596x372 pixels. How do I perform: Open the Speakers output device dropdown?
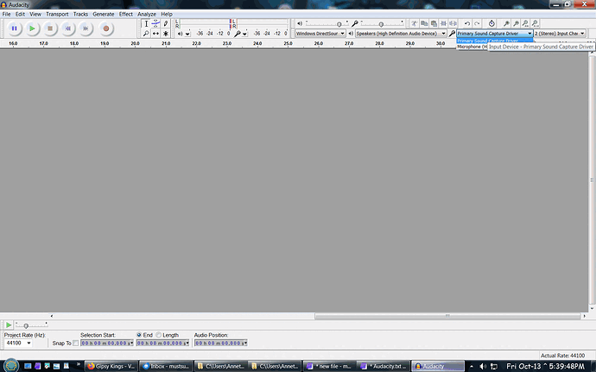(x=401, y=34)
